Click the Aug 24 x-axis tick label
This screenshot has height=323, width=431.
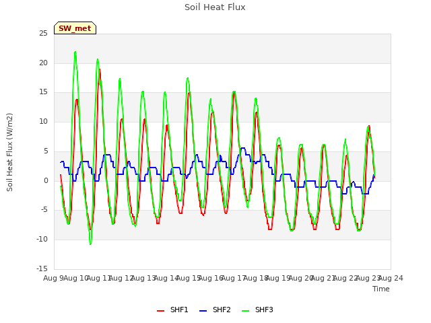tap(391, 278)
